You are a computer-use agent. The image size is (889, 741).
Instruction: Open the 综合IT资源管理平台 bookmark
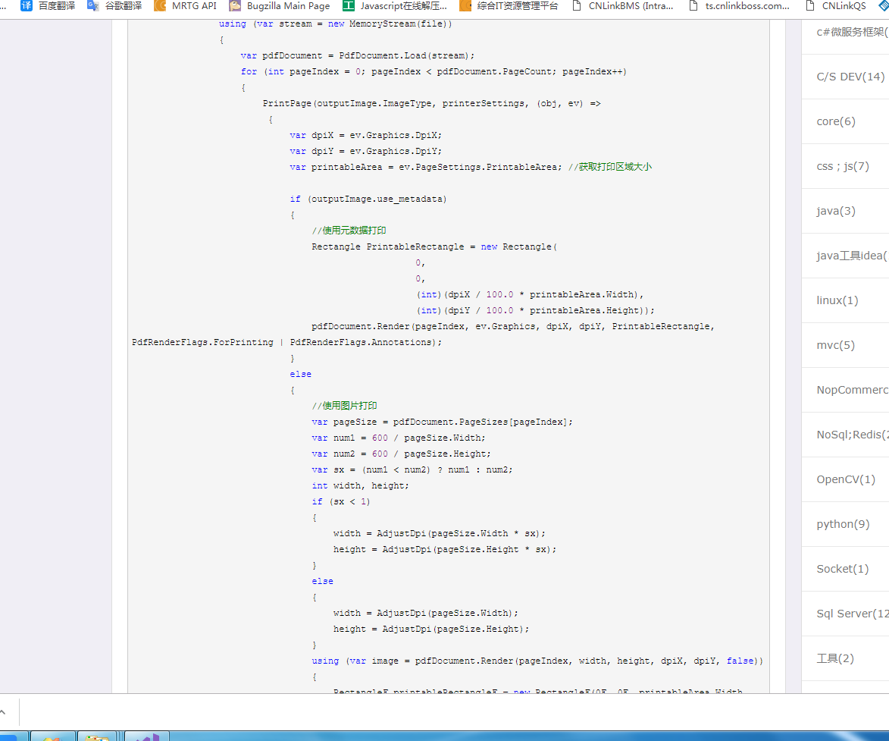click(509, 6)
